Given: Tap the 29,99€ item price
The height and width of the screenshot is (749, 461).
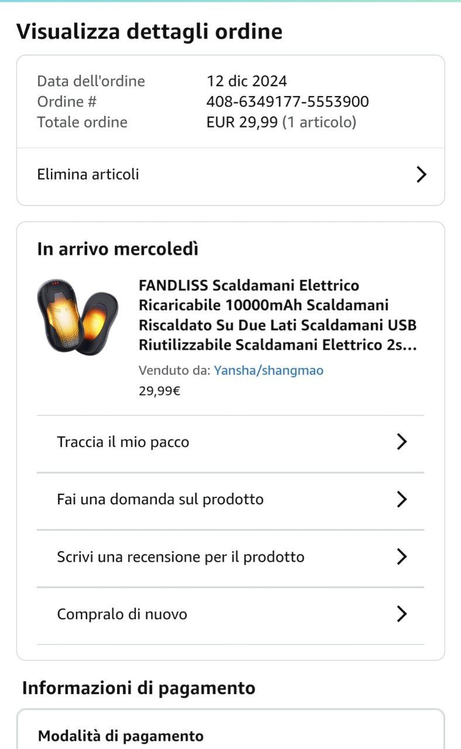Looking at the screenshot, I should (x=160, y=391).
